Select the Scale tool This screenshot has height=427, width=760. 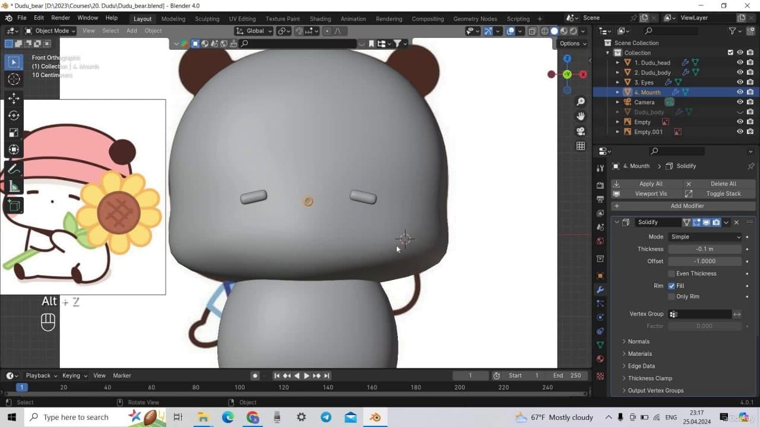[x=14, y=132]
